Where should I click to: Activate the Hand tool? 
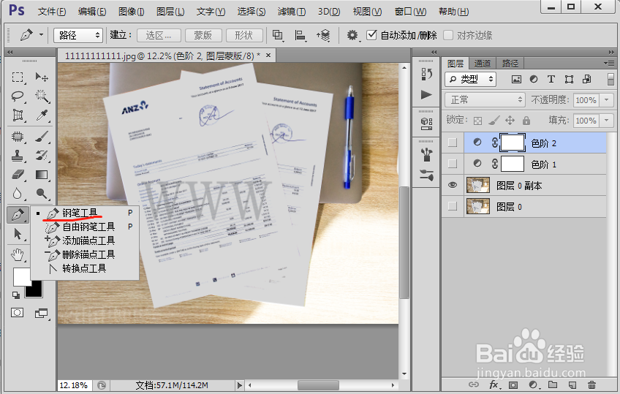18,255
